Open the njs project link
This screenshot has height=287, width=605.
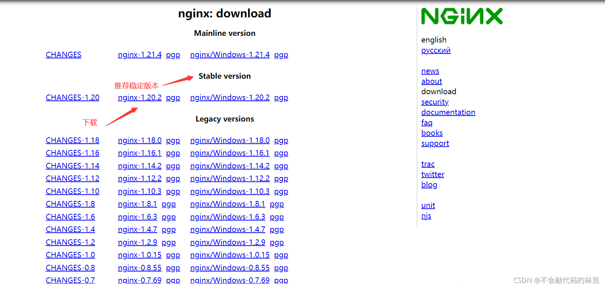(x=426, y=216)
